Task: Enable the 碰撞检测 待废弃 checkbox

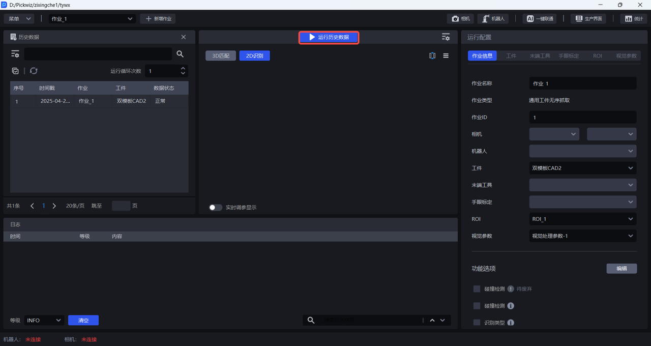Action: point(477,289)
